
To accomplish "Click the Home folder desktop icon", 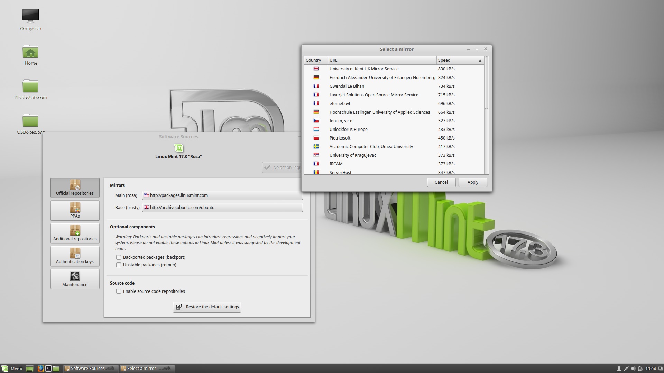I will [30, 55].
